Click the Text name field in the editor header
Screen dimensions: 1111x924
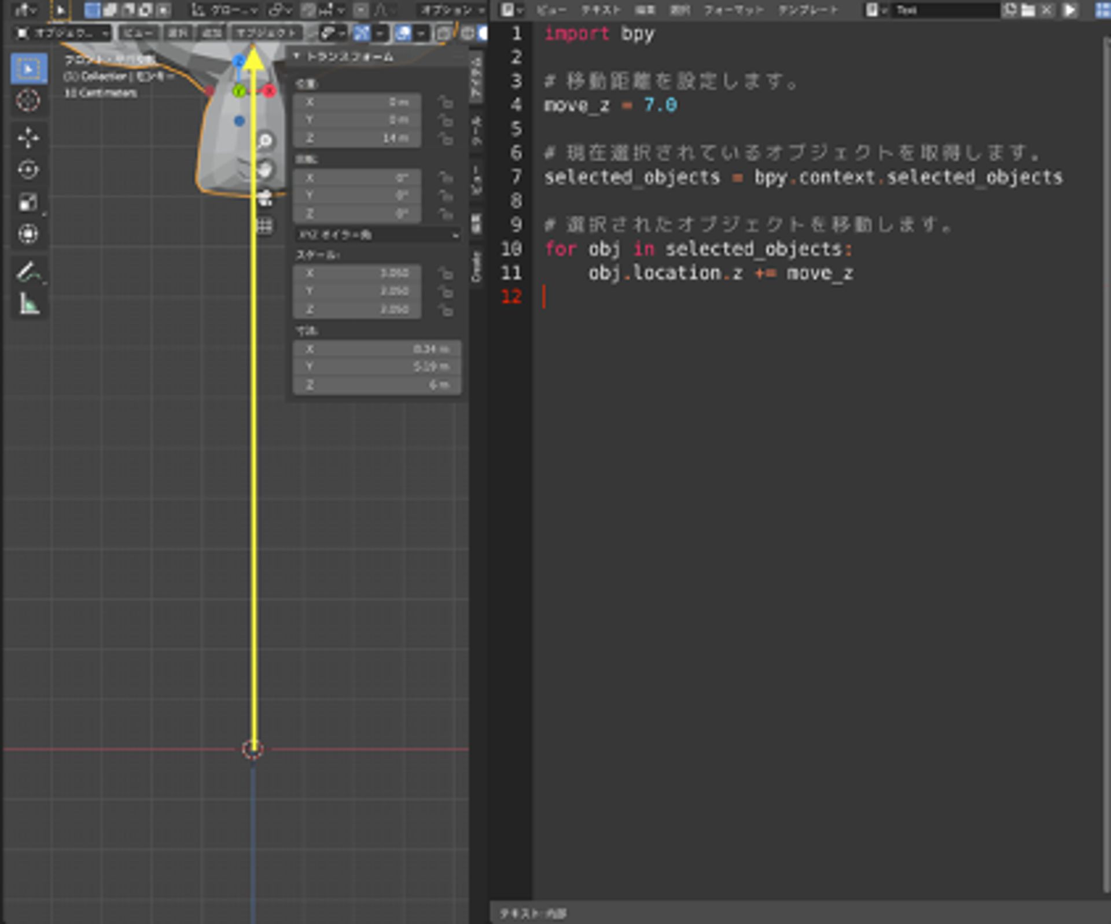943,10
